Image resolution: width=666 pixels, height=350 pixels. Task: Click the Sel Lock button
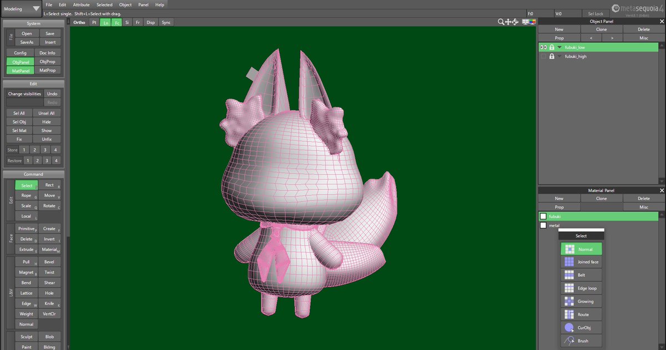coord(596,13)
